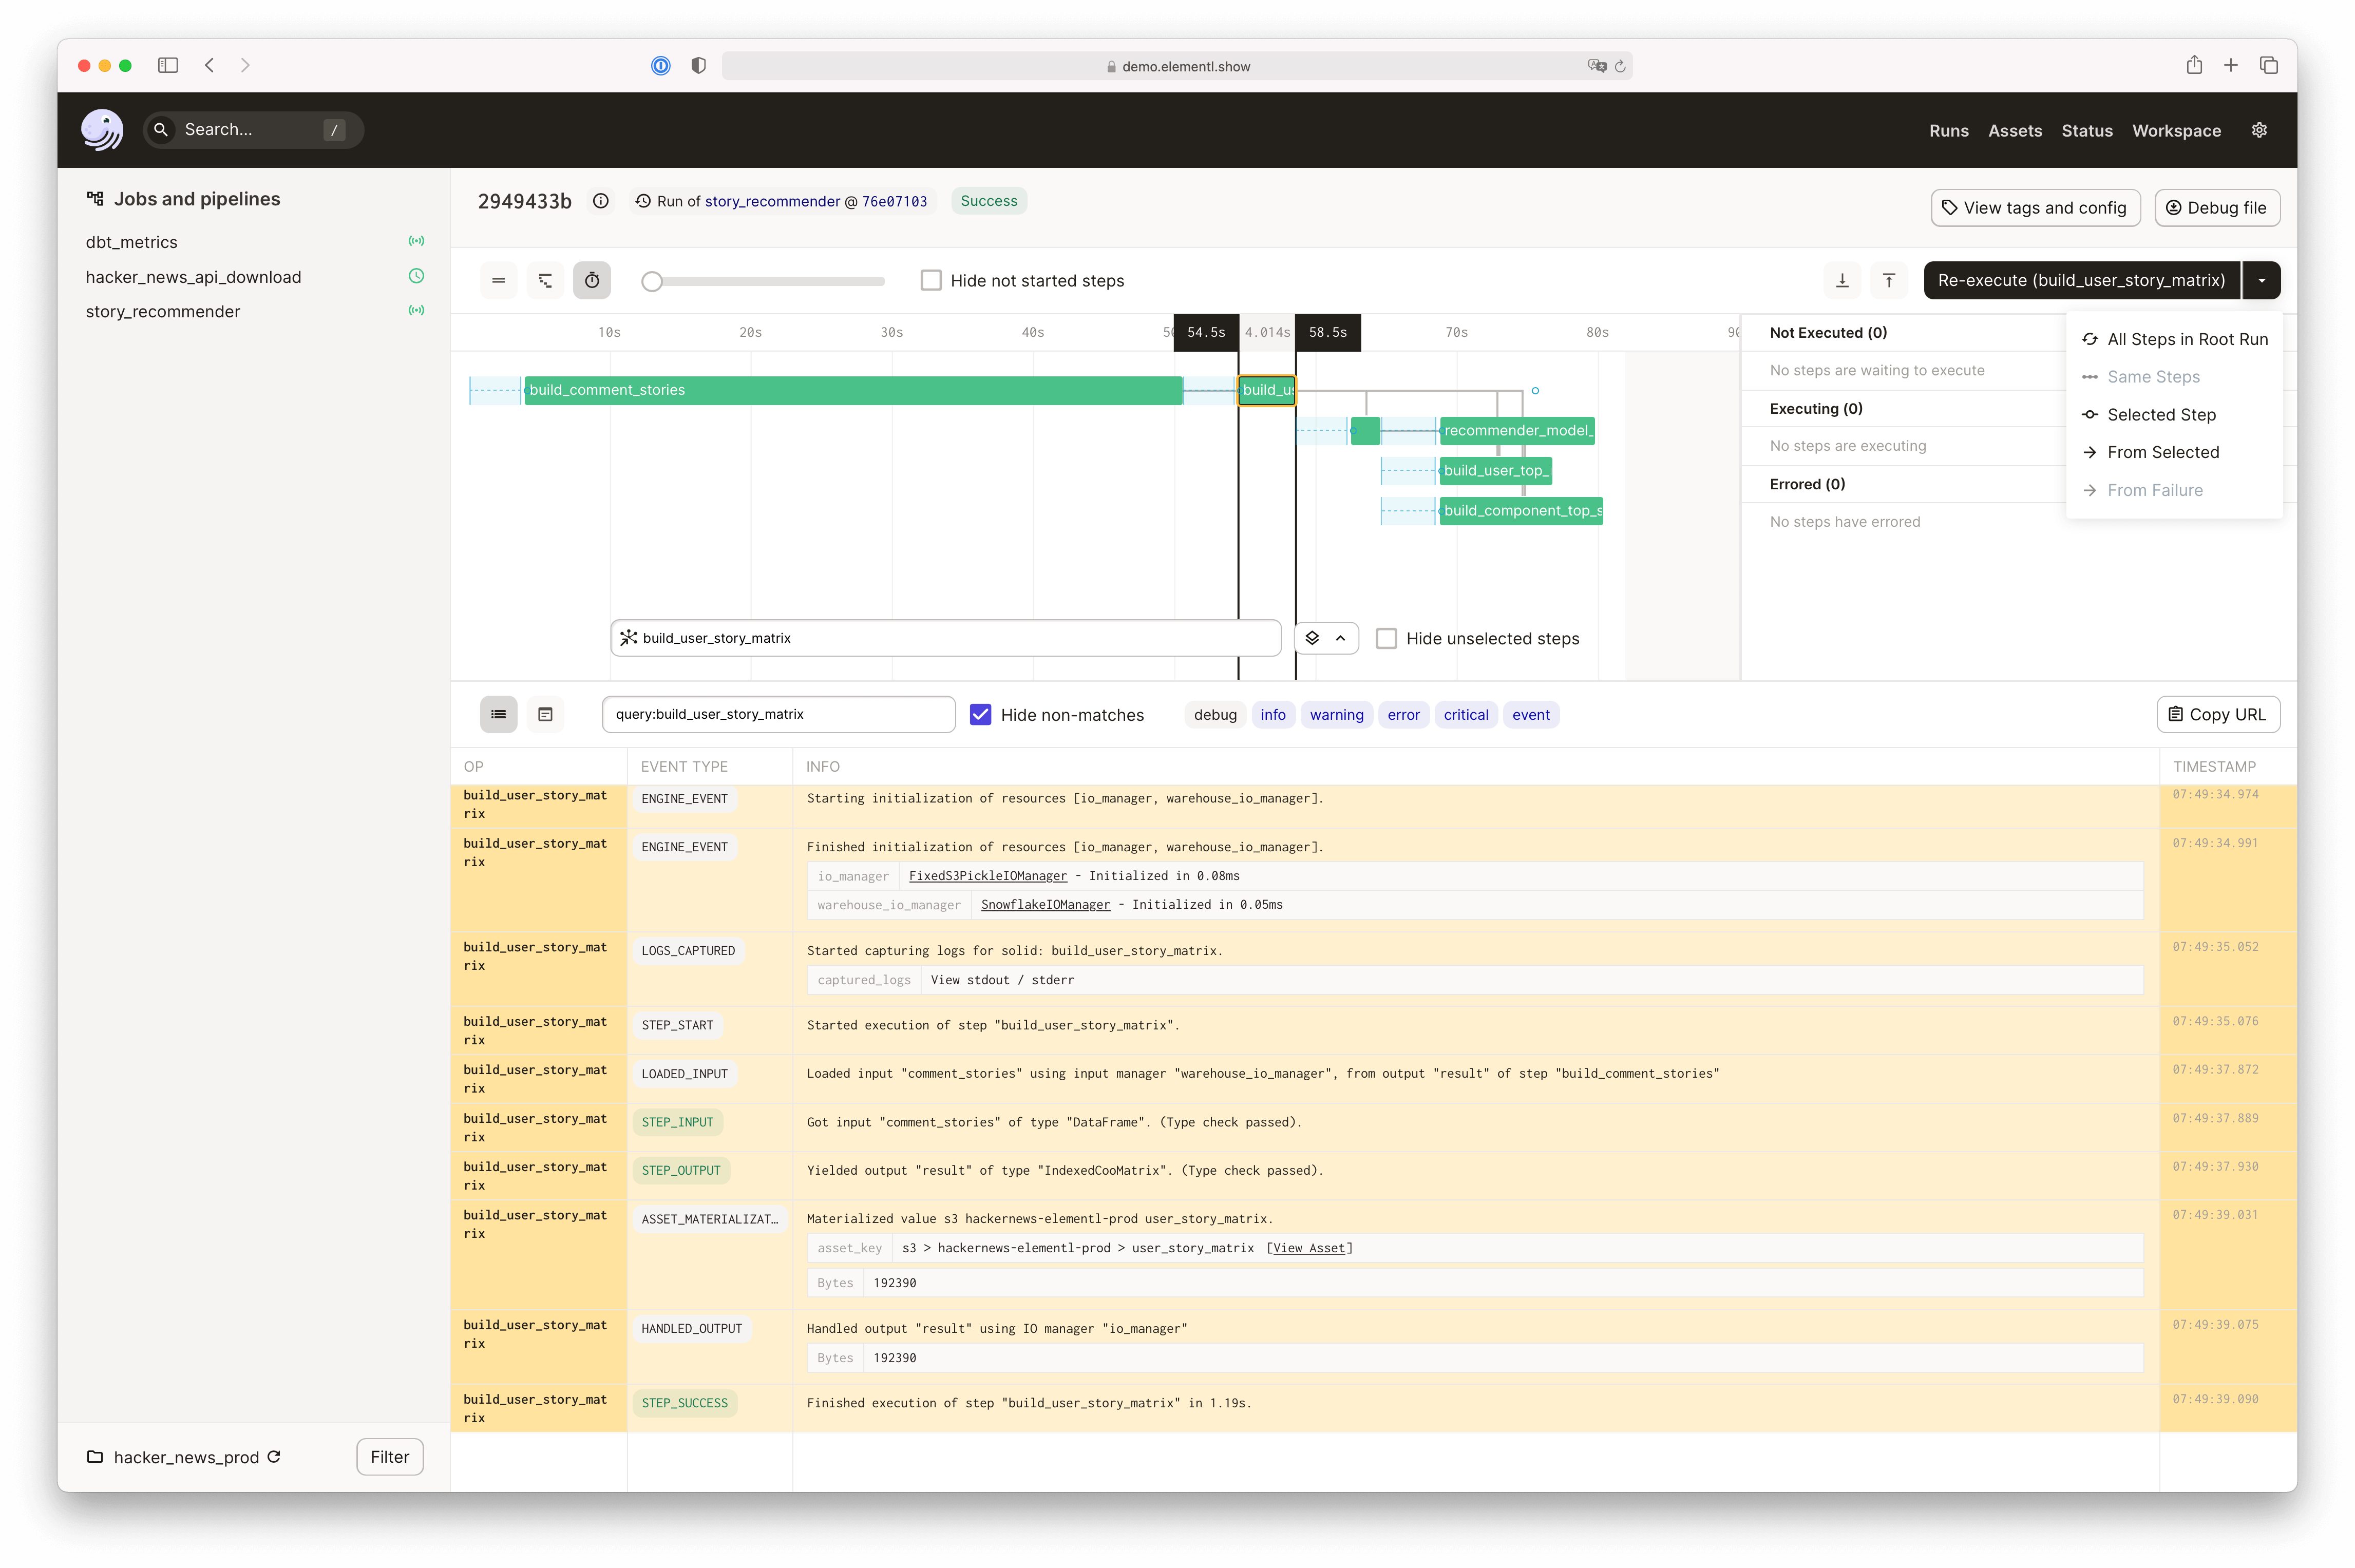Viewport: 2355px width, 1568px height.
Task: Open Re-execute options dropdown arrow
Action: pos(2261,281)
